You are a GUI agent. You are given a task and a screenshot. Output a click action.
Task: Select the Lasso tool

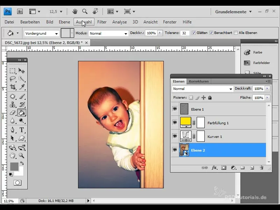pyautogui.click(x=13, y=79)
